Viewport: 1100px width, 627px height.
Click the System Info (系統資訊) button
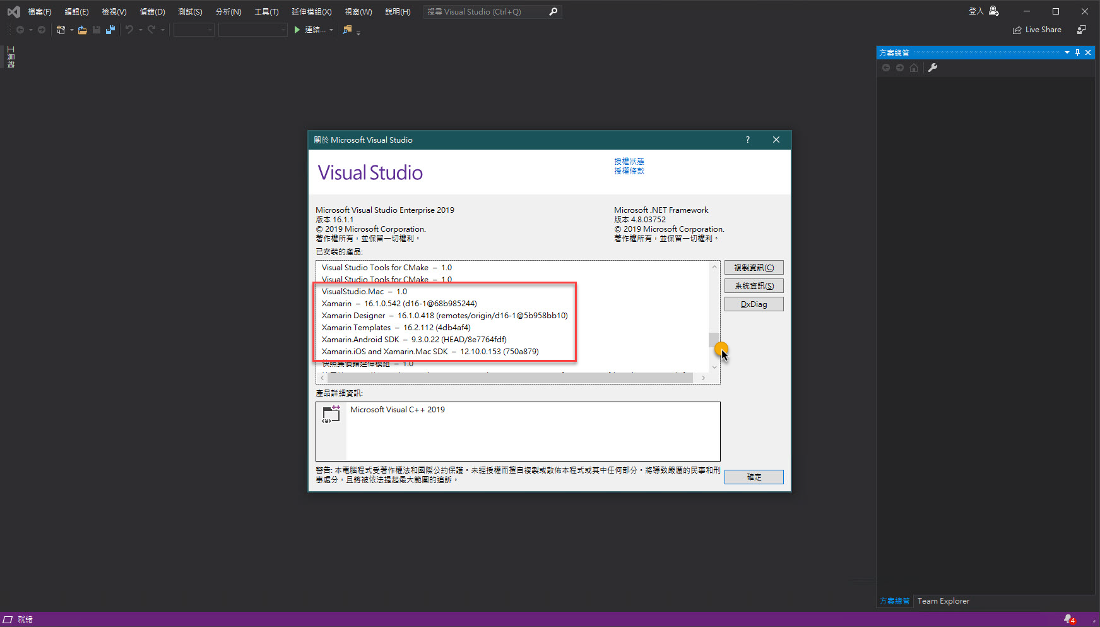[x=754, y=286]
